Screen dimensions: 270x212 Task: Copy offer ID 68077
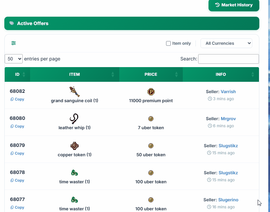[x=17, y=207]
